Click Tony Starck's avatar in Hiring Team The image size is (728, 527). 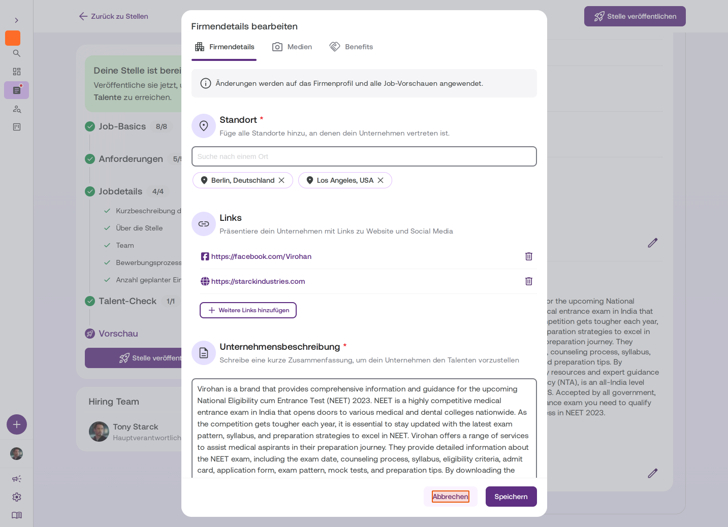point(99,432)
